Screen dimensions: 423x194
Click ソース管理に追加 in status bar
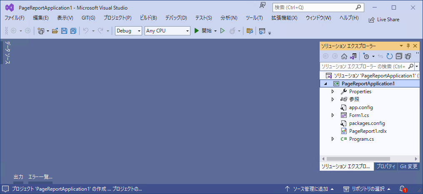[309, 189]
